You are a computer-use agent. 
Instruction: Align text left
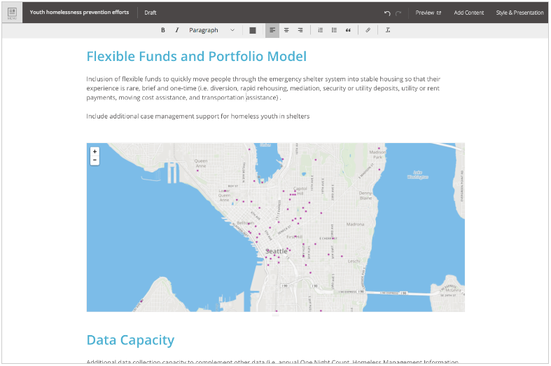click(x=272, y=30)
